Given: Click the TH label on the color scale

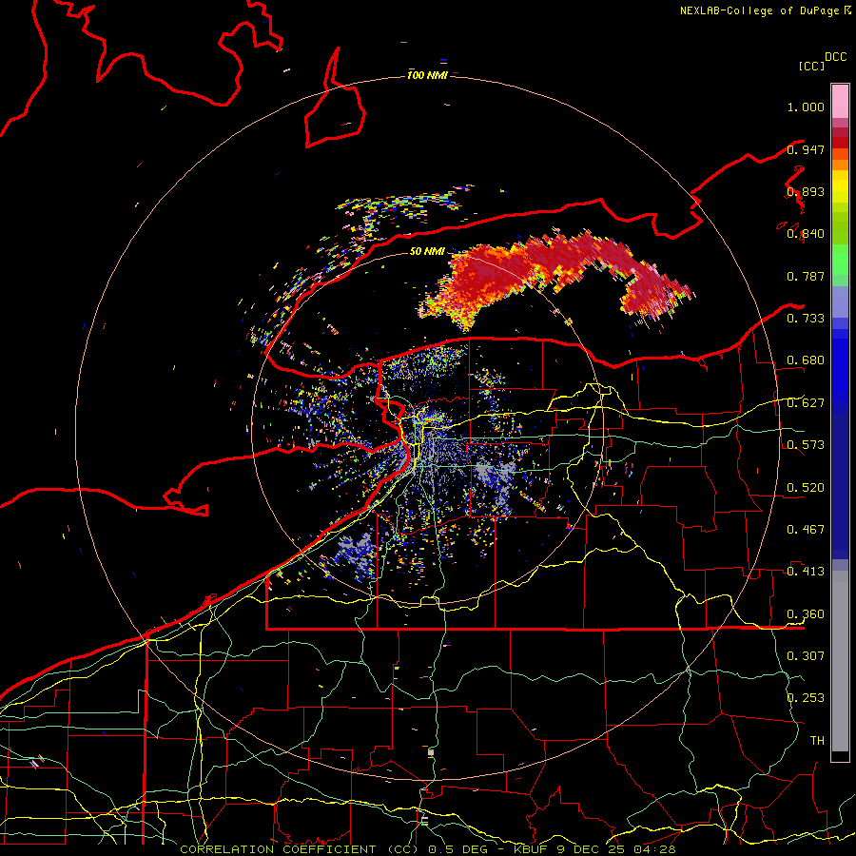Looking at the screenshot, I should click(817, 740).
